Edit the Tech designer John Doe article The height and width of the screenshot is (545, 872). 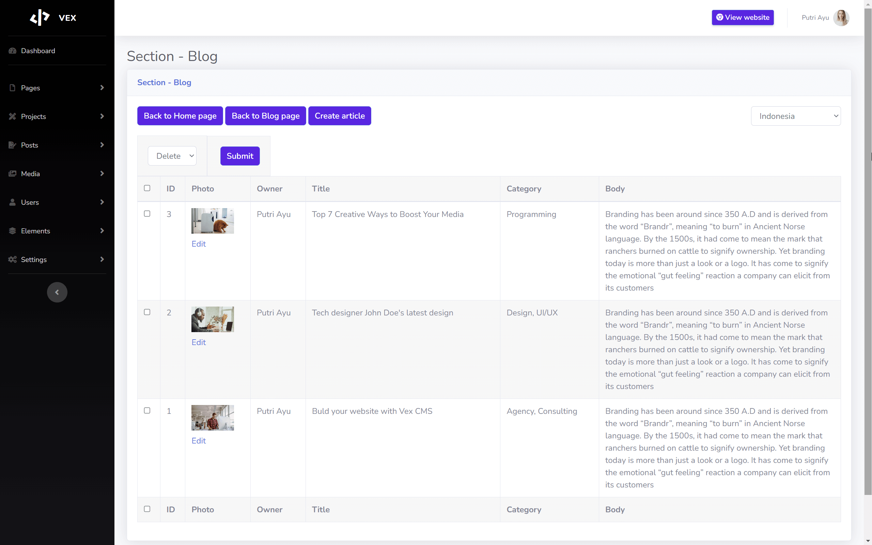point(199,342)
